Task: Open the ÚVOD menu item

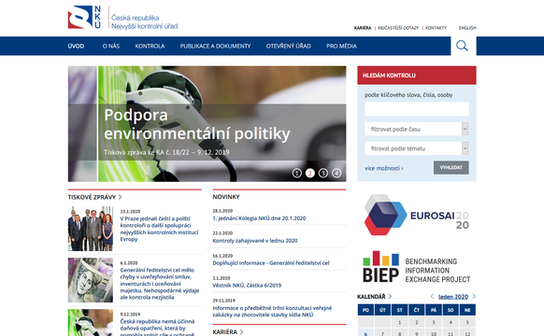Action: point(76,46)
